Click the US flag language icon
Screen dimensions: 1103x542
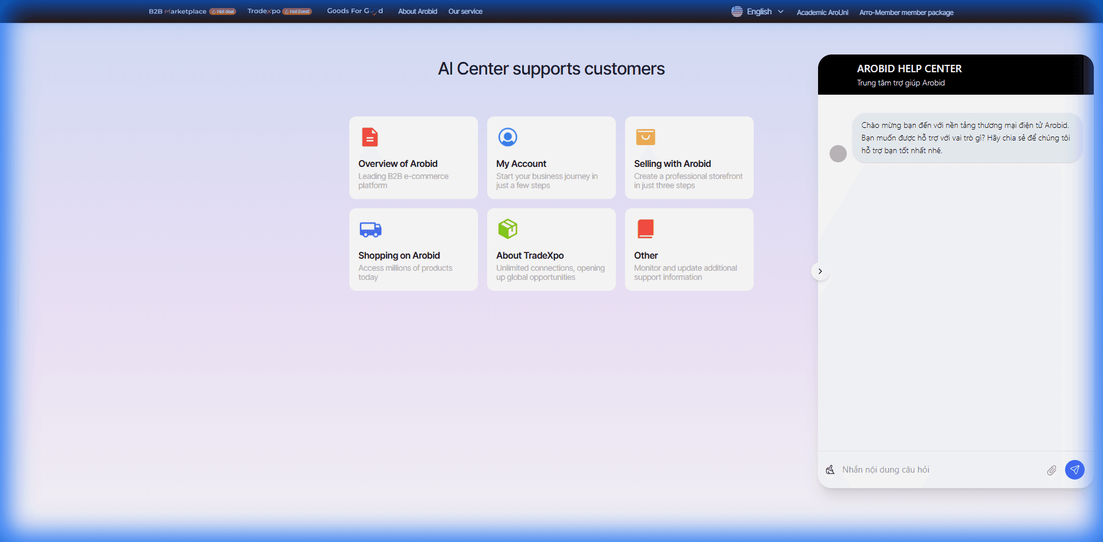pos(736,11)
